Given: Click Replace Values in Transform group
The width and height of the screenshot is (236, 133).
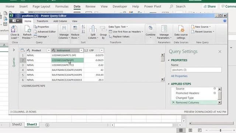Looking at the screenshot, I should [119, 37].
